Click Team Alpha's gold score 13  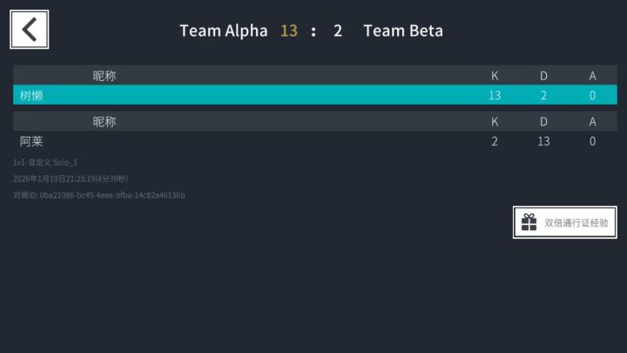click(x=288, y=31)
